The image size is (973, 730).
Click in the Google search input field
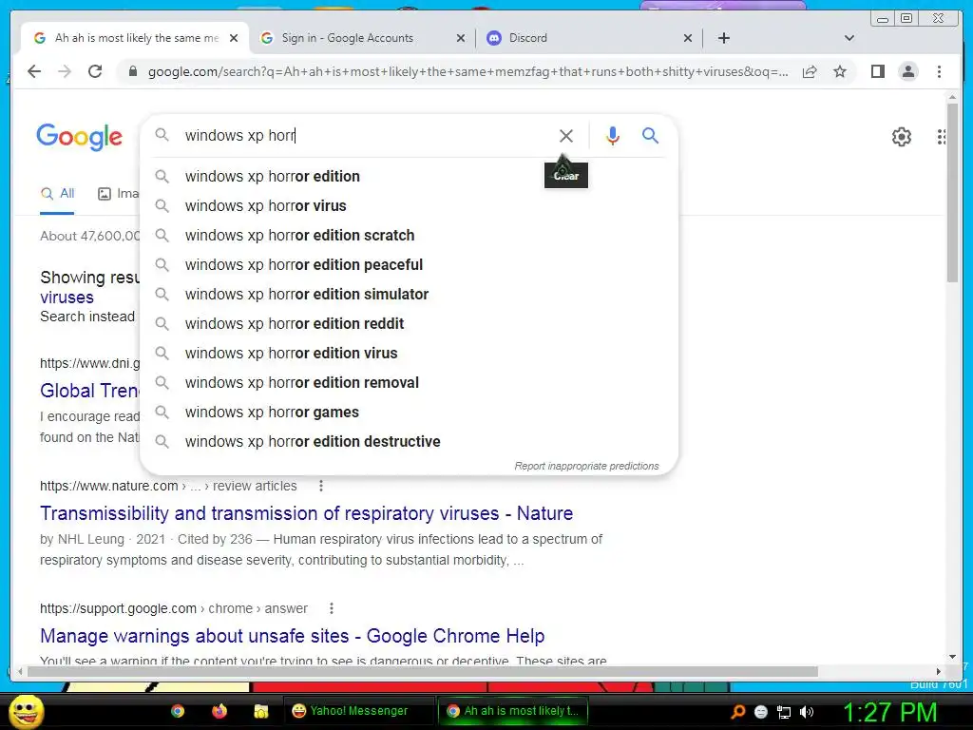point(366,135)
